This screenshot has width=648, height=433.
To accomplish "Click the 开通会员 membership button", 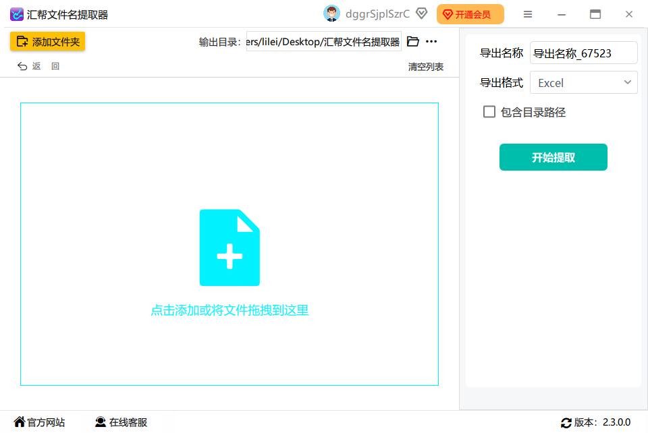I will [x=470, y=13].
